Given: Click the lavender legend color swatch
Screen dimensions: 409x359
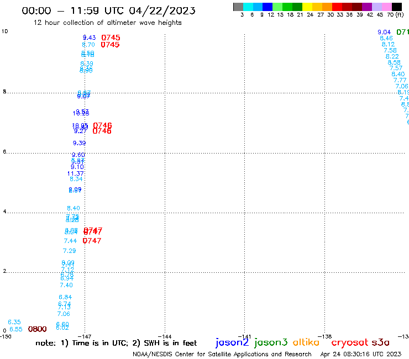Looking at the screenshot, I should [376, 7].
